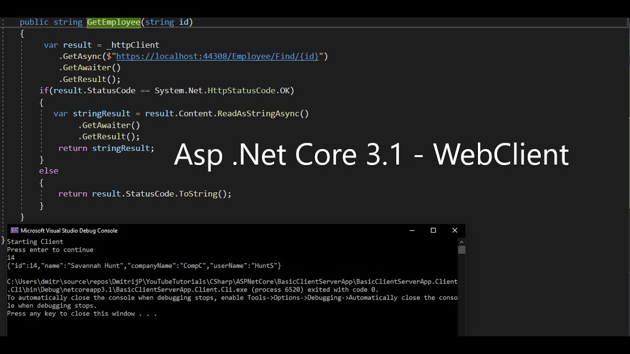Click the Debug Console window title text
Viewport: 630px width, 354px height.
[69, 230]
